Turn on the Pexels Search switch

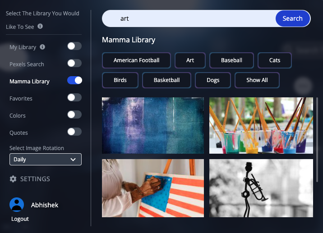point(74,63)
